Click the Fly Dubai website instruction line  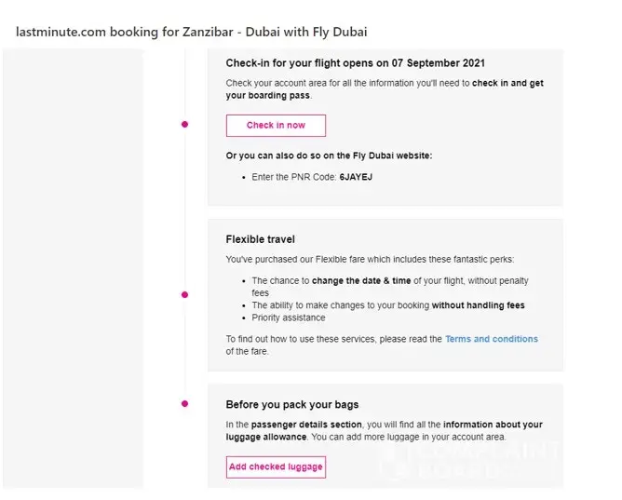(329, 155)
